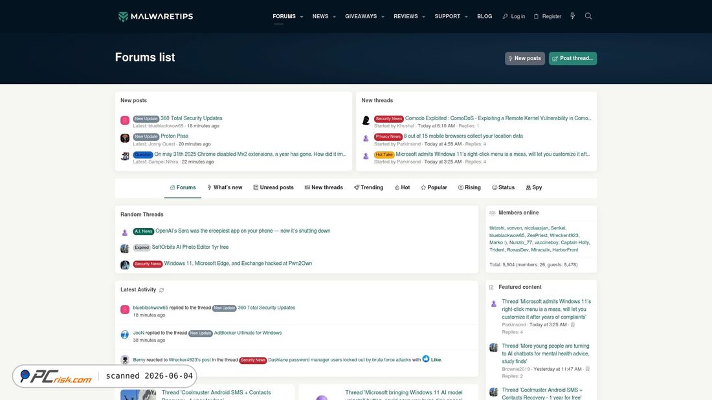The image size is (712, 400).
Task: Open the Blog menu item
Action: pos(485,16)
